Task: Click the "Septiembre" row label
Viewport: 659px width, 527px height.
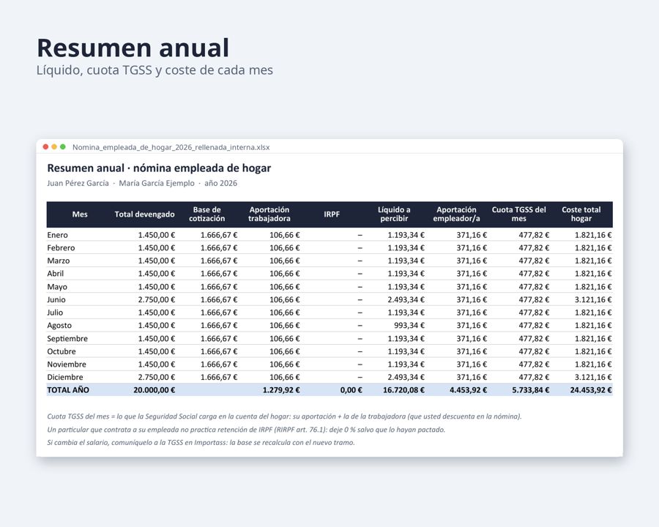Action: [x=67, y=339]
